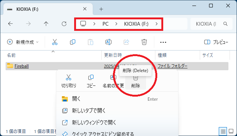Click the monitor icon in the address bar
The width and height of the screenshot is (237, 136).
[x=83, y=24]
